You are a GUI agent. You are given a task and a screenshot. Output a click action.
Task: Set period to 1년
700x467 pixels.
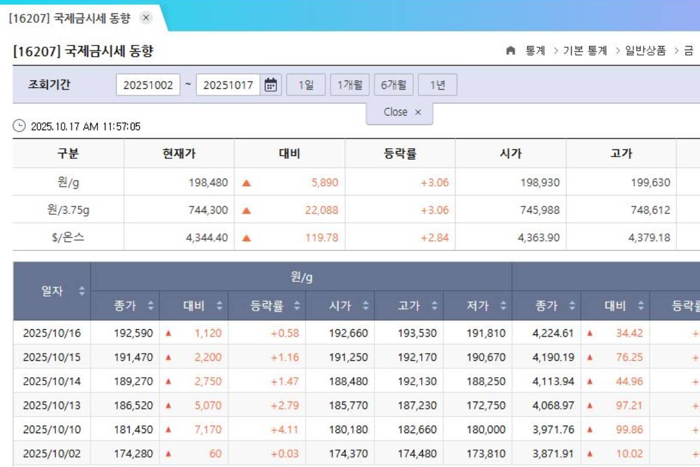(437, 85)
